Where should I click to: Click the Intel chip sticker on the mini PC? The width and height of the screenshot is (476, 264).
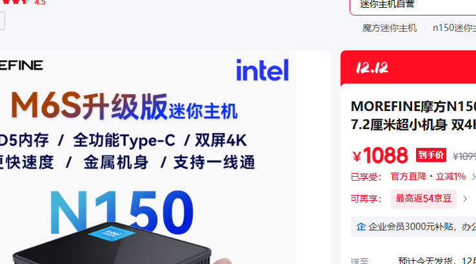112,234
